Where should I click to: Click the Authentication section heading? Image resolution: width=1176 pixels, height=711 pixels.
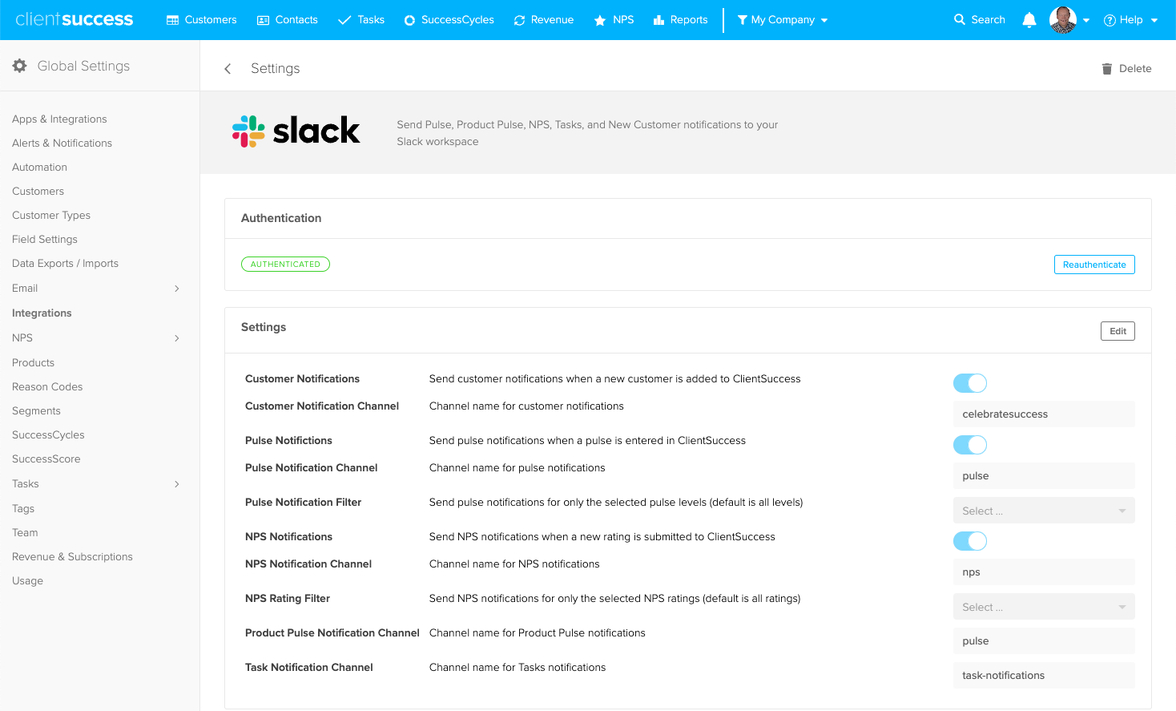pos(281,218)
